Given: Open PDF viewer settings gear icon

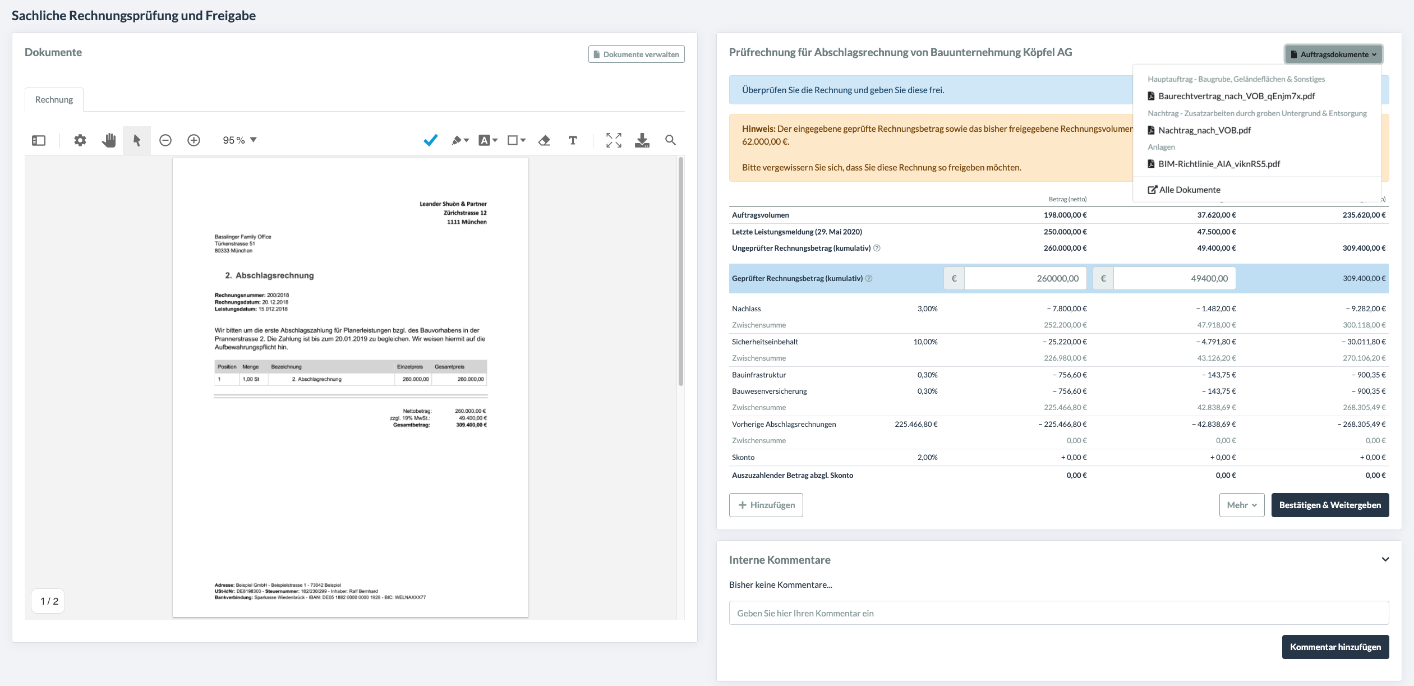Looking at the screenshot, I should point(80,140).
